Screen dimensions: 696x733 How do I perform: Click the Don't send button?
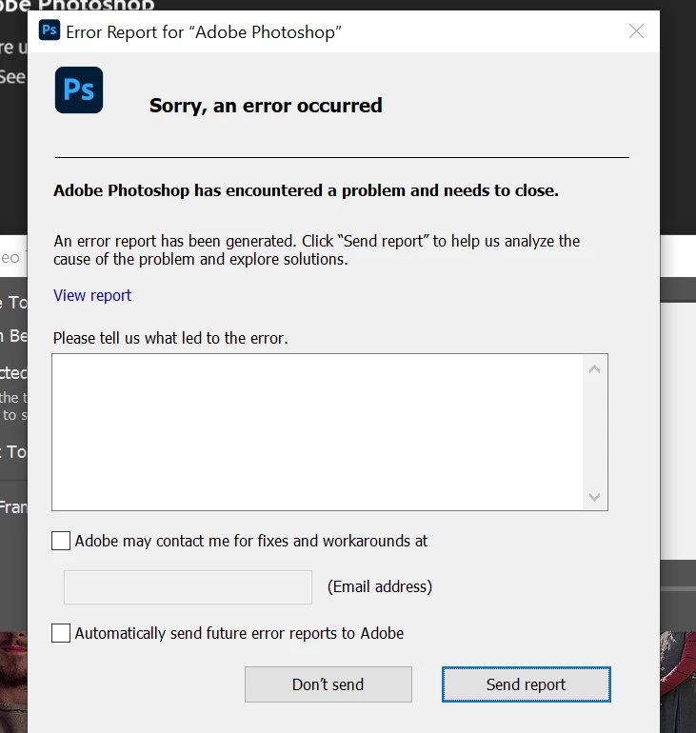coord(328,684)
